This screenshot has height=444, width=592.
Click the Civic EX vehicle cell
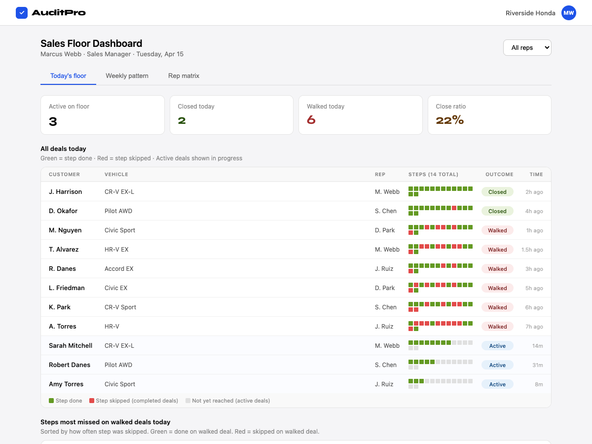pos(116,288)
